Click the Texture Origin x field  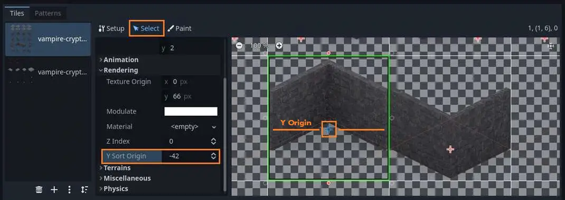click(x=191, y=82)
